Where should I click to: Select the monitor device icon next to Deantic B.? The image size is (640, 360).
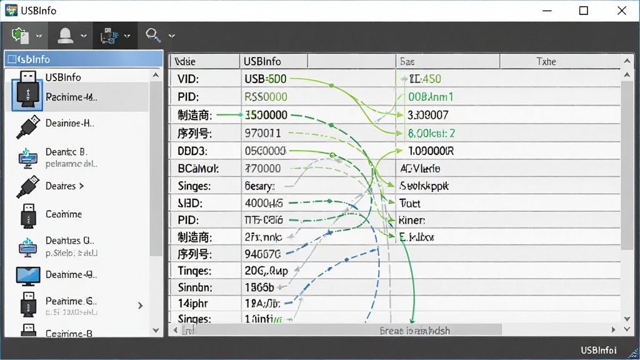27,158
